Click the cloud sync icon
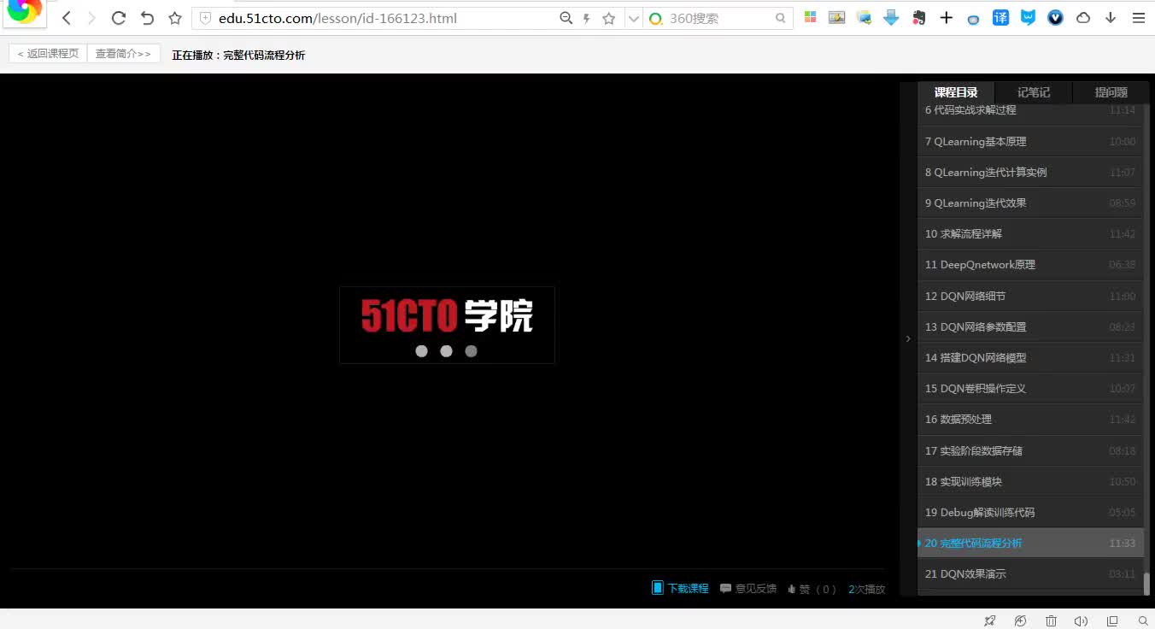The width and height of the screenshot is (1155, 629). 1083,17
